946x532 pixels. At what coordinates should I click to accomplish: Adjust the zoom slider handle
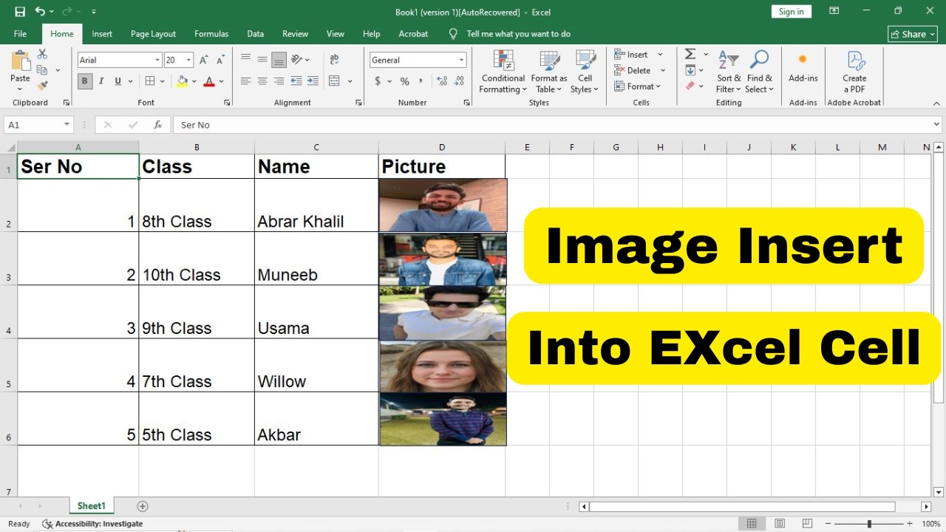pyautogui.click(x=869, y=524)
